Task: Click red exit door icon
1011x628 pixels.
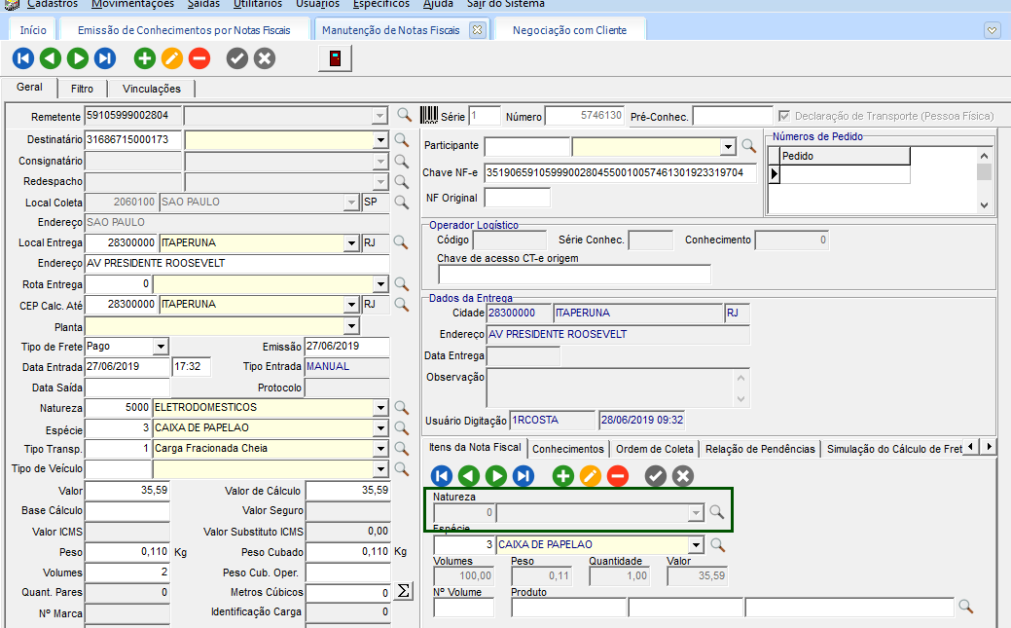Action: click(335, 59)
